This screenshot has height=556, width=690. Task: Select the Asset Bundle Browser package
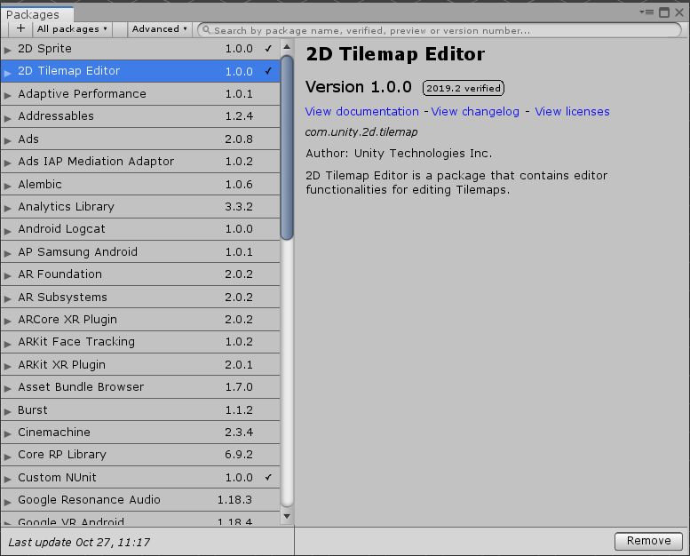[140, 387]
